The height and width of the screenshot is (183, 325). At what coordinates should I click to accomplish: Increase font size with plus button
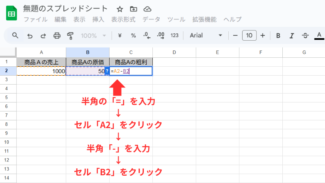click(x=262, y=35)
